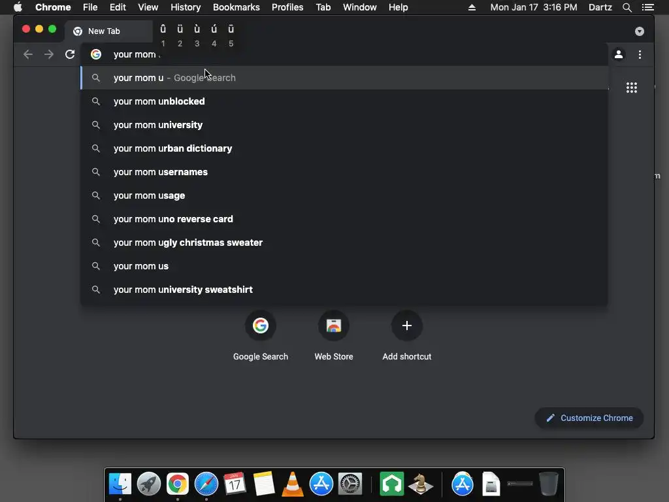Open Finder from the dock

(x=120, y=484)
